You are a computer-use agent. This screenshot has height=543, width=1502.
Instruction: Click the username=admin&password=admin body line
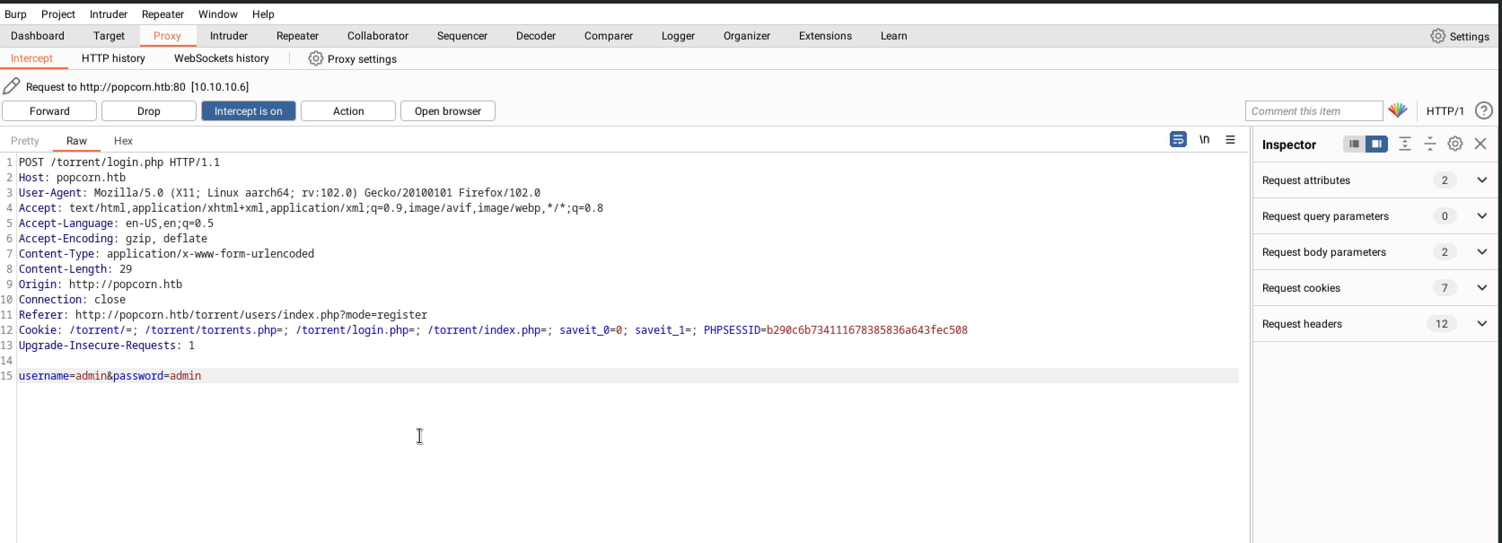coord(110,376)
